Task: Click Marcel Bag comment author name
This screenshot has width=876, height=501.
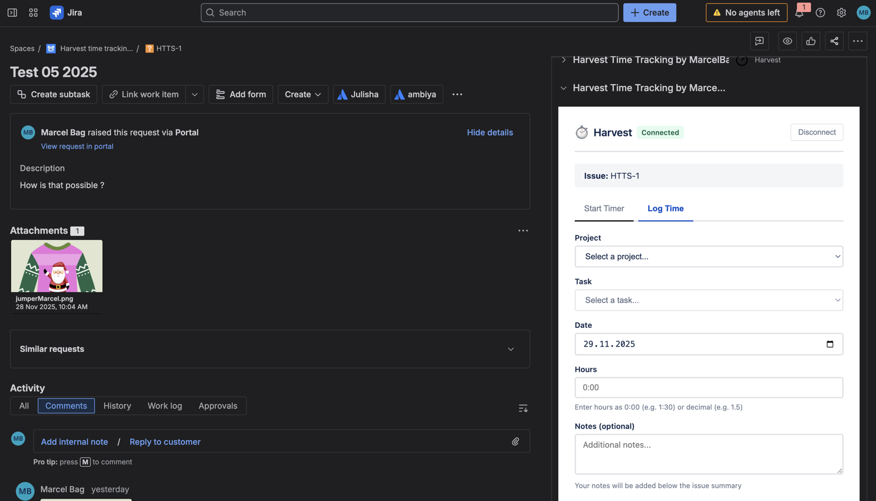Action: (62, 489)
